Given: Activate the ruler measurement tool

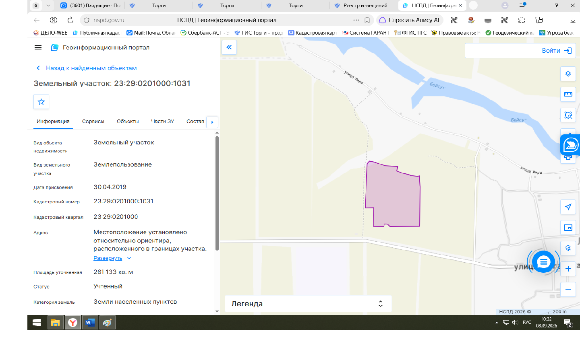Looking at the screenshot, I should click(x=568, y=95).
